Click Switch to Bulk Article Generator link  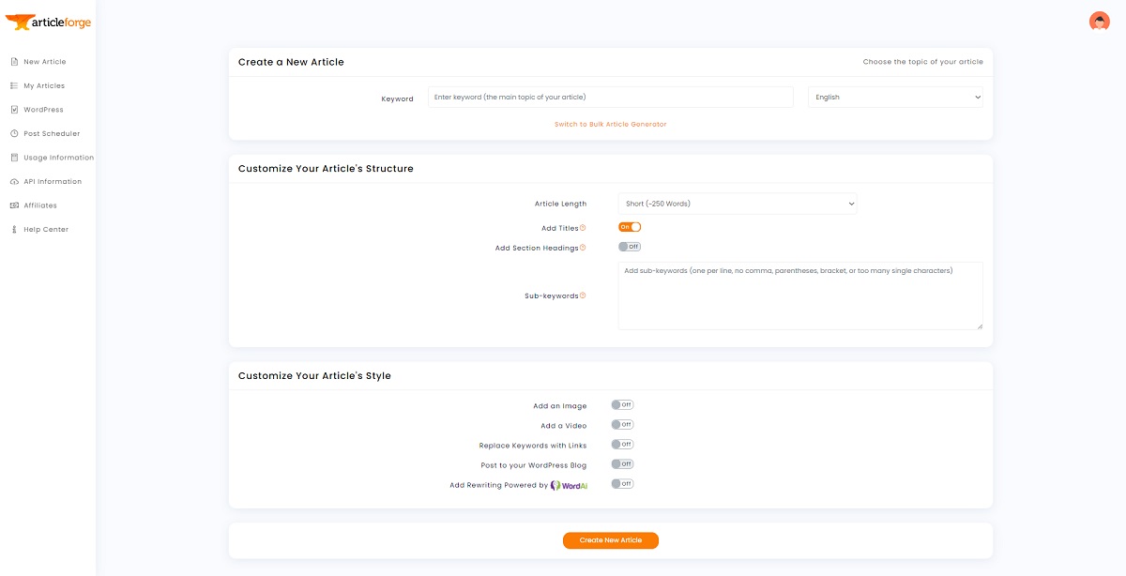(x=611, y=125)
